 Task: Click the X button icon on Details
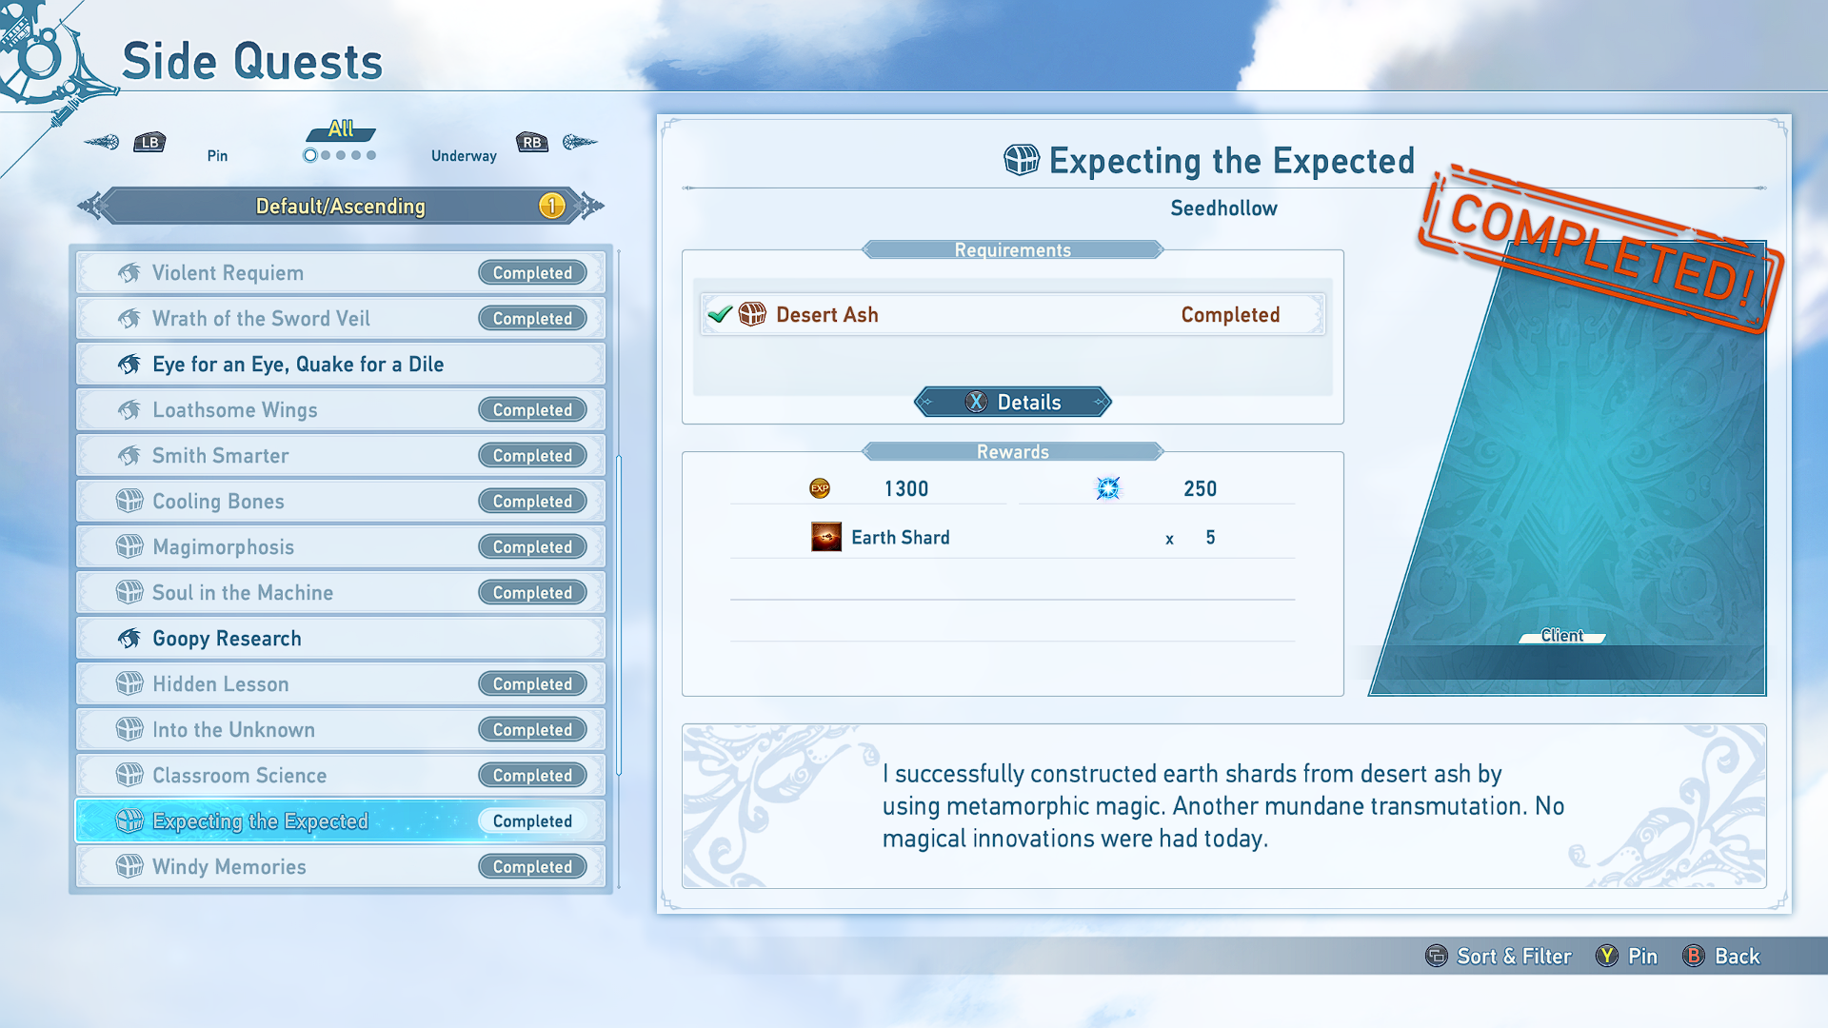976,402
